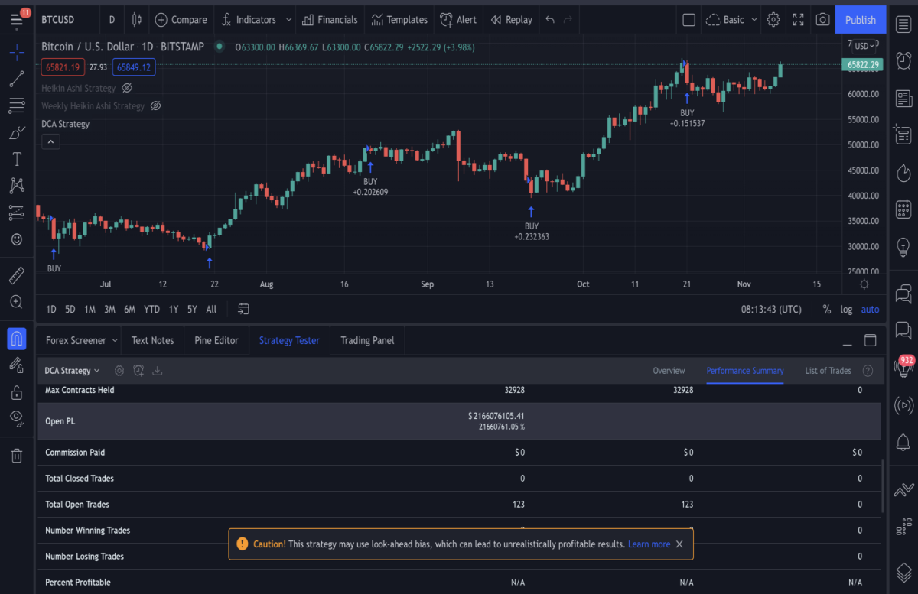This screenshot has height=594, width=918.
Task: Collapse the indicator legend chevron
Action: [x=50, y=141]
